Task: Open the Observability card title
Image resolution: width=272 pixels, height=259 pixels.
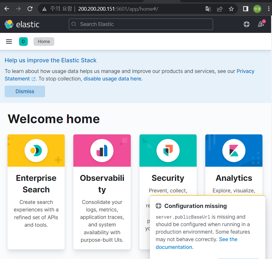Action: [102, 184]
